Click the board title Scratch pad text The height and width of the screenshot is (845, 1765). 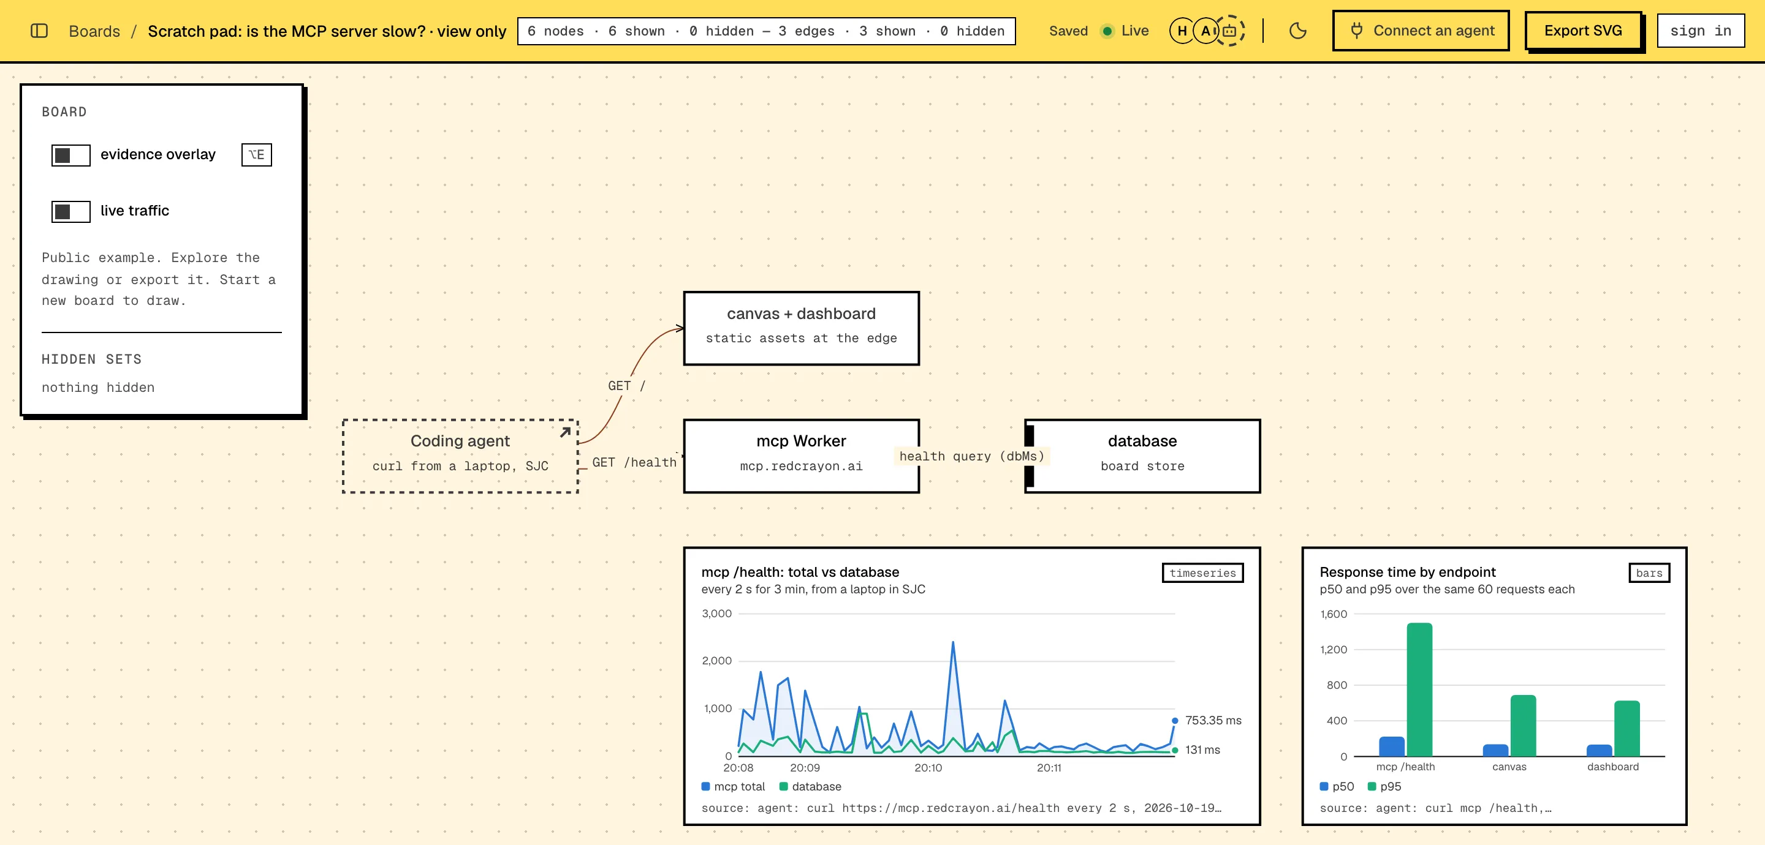(x=286, y=31)
